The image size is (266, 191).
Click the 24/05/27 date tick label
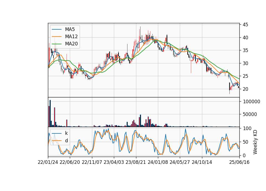180,162
